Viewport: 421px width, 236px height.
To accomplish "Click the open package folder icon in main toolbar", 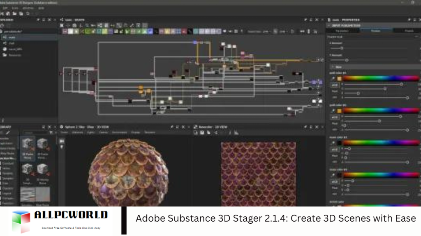I will (x=14, y=14).
